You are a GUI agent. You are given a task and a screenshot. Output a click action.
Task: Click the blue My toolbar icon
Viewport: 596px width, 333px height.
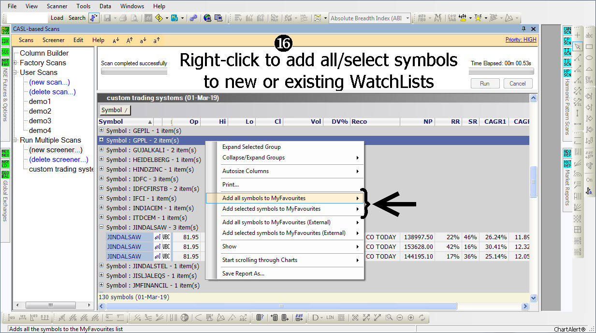pyautogui.click(x=175, y=18)
